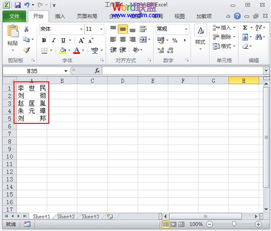Open the 样式 styles gallery button
This screenshot has width=271, height=231.
(200, 37)
